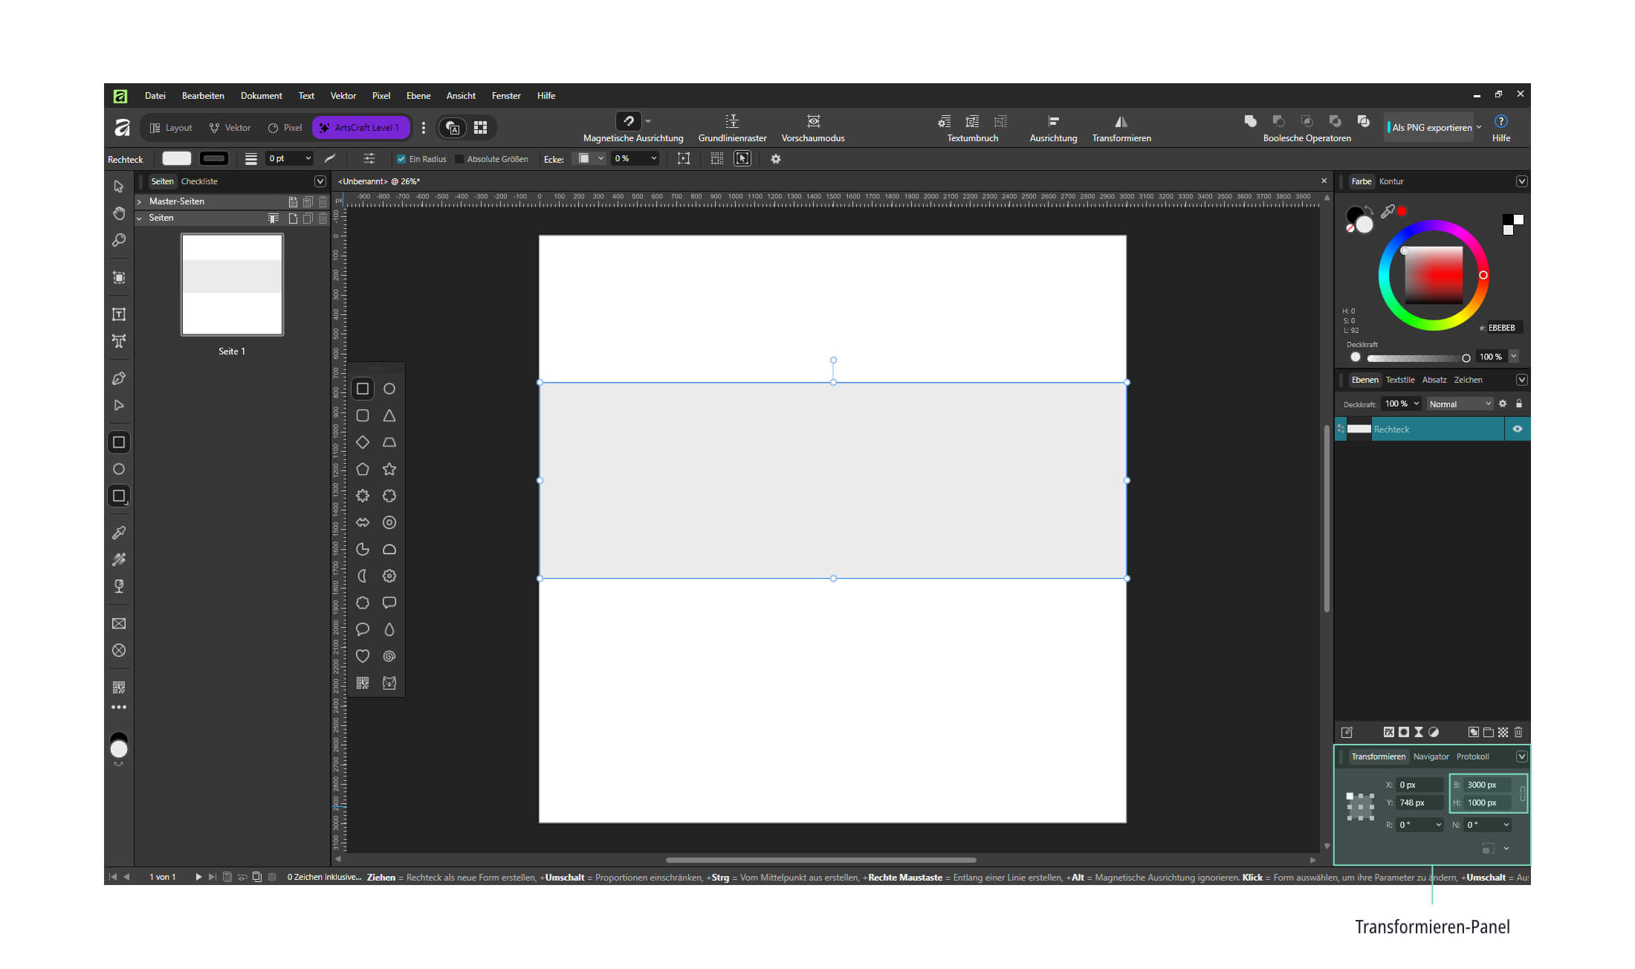Hide the Rechteck layer visibility

(1518, 429)
